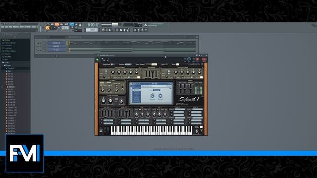The width and height of the screenshot is (317, 178).
Task: Arm the transport Record button
Action: click(x=59, y=28)
